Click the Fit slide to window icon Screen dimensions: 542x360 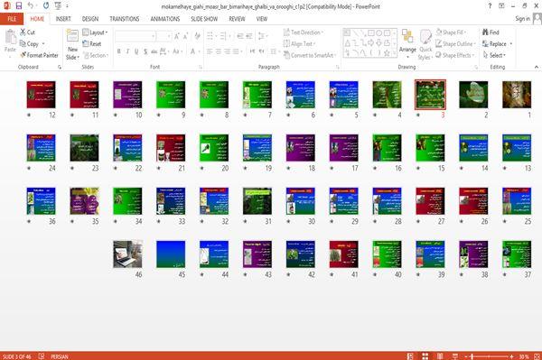[x=537, y=356]
